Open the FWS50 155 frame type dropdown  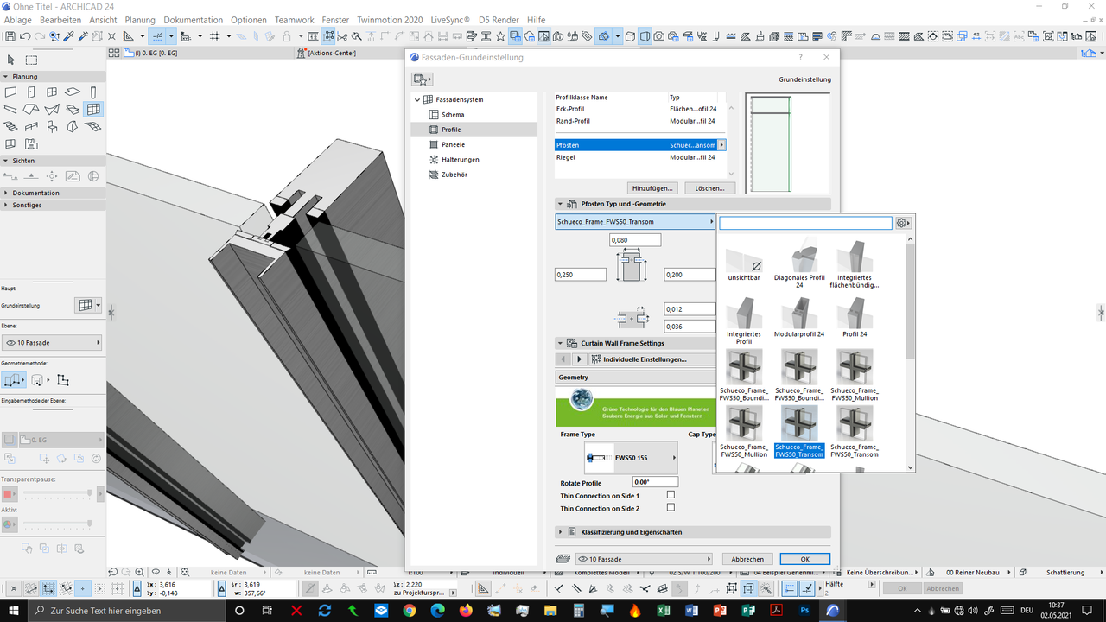[632, 457]
